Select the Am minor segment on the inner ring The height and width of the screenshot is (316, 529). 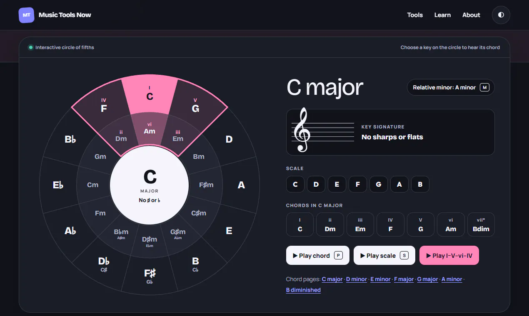pyautogui.click(x=150, y=129)
